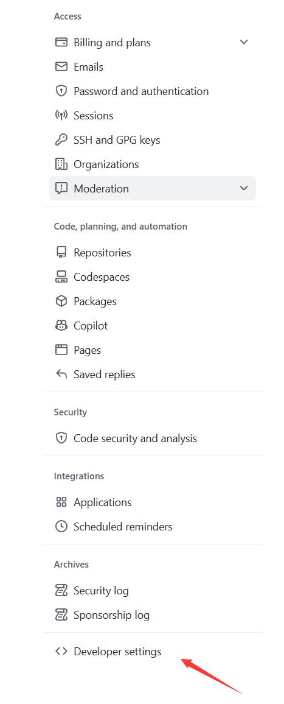
Task: Go to Codespaces settings
Action: [x=153, y=276]
